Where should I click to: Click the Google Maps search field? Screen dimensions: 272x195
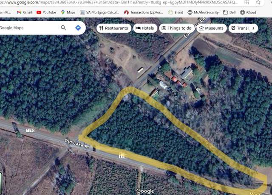pos(28,28)
